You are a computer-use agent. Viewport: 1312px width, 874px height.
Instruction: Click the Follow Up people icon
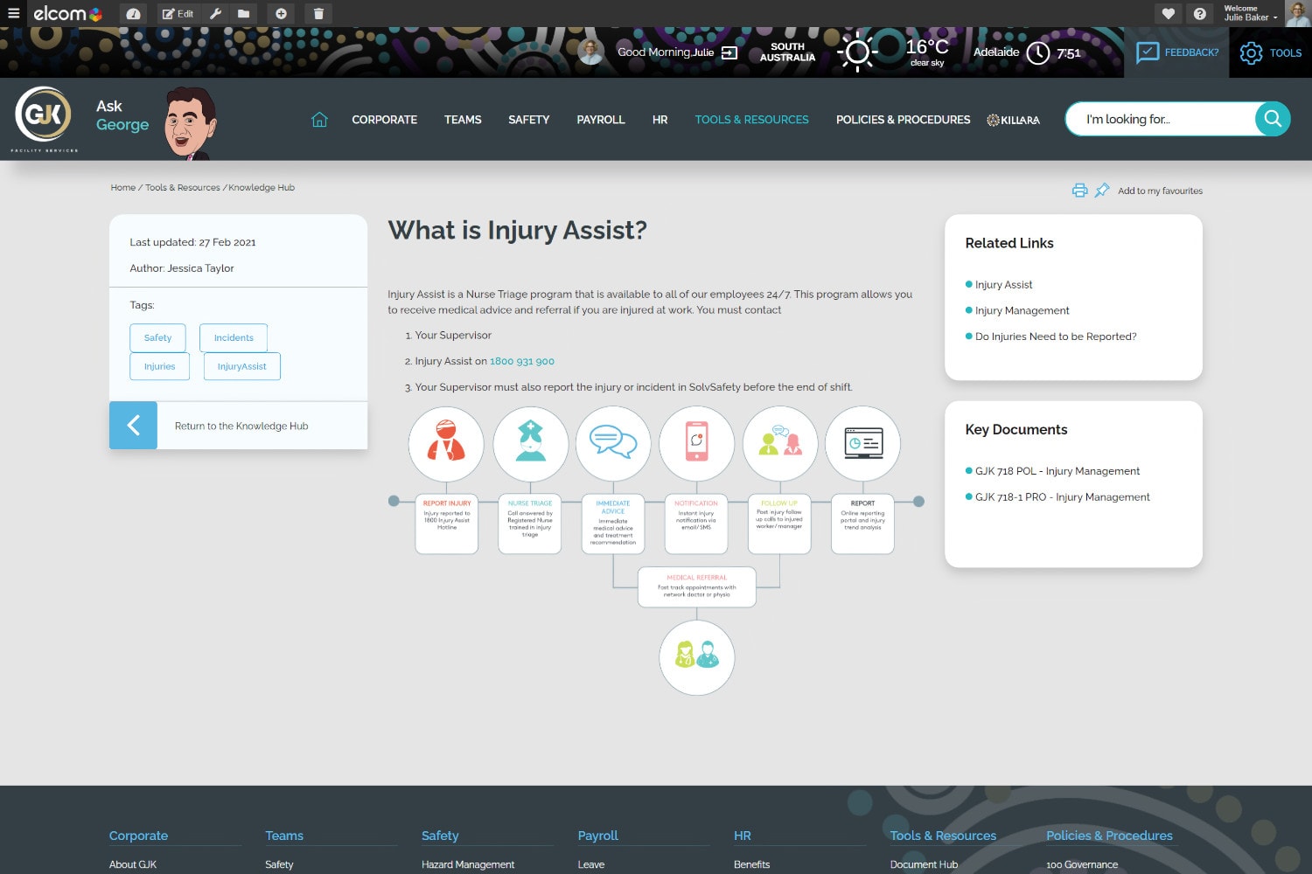[779, 443]
